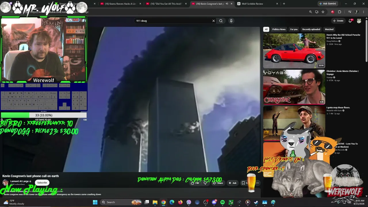Click the YouTube search input field
This screenshot has width=368, height=207.
174,21
